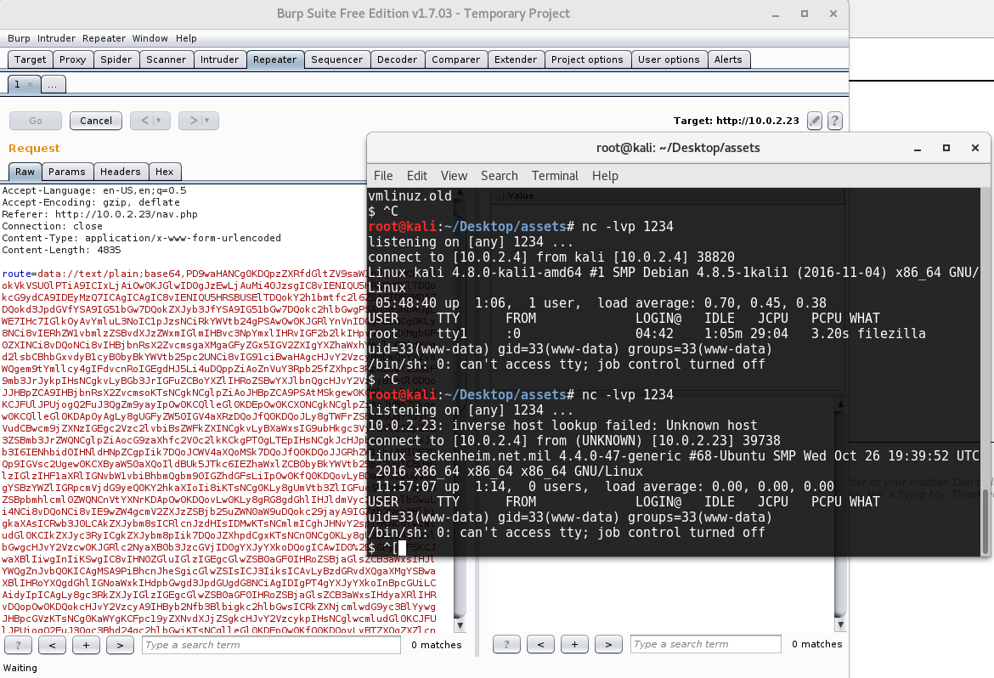Go to previous request search match
Viewport: 994px width, 678px height.
pyautogui.click(x=52, y=645)
